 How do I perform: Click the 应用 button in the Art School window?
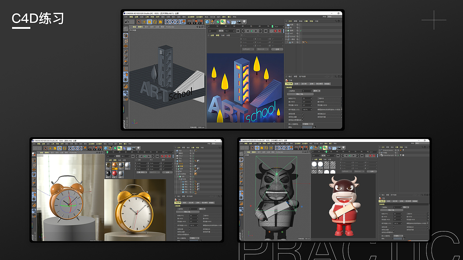[x=277, y=49]
